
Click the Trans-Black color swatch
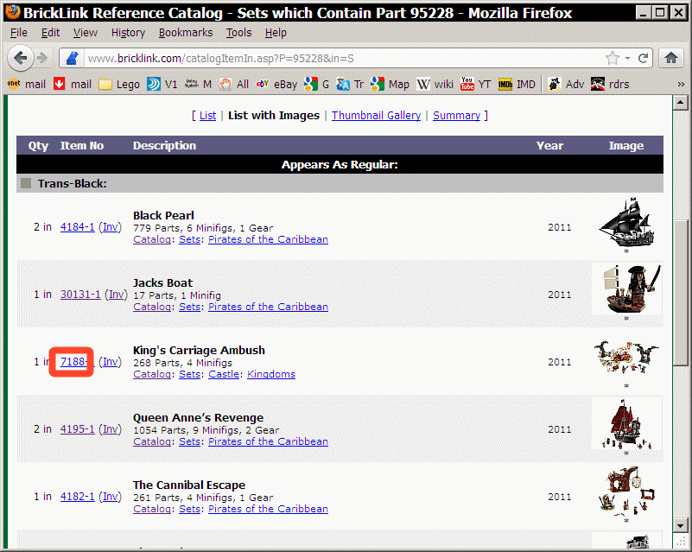(x=26, y=183)
